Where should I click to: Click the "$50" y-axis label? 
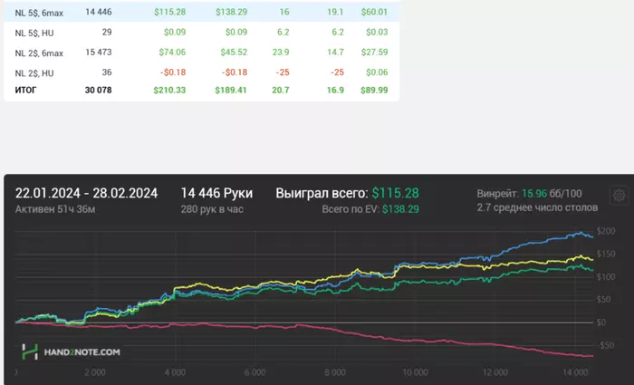(604, 300)
